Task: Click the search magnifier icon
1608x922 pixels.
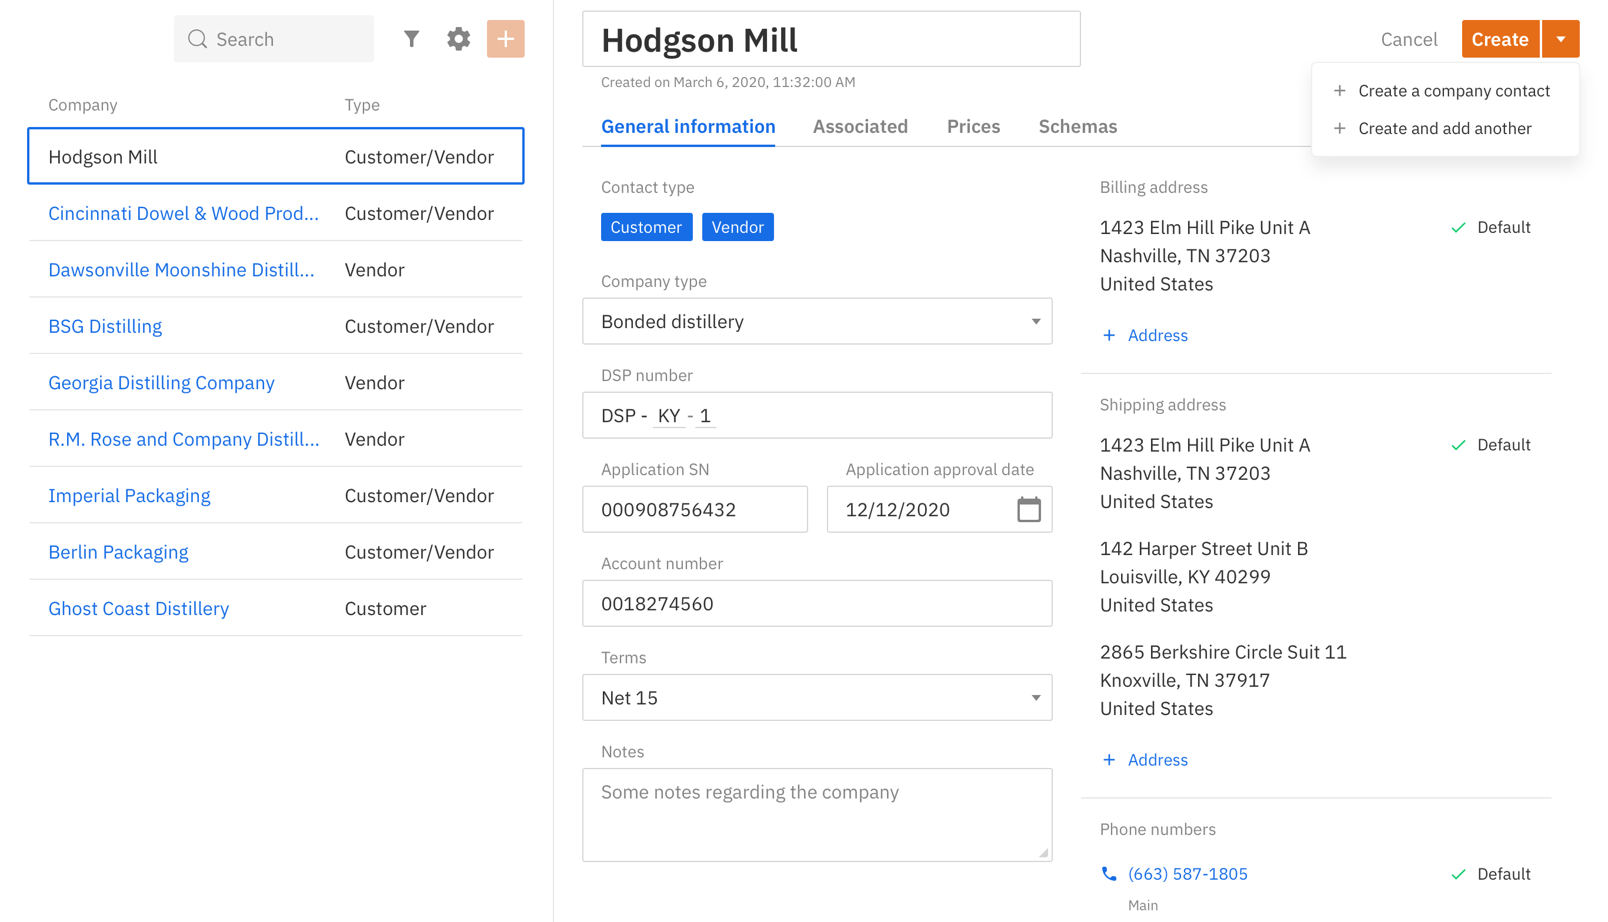Action: click(x=198, y=39)
